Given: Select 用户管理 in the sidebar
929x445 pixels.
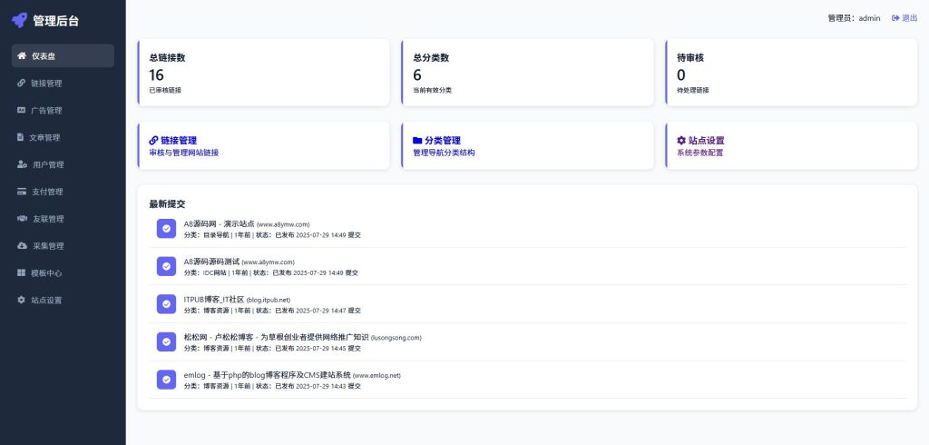Looking at the screenshot, I should (x=63, y=164).
